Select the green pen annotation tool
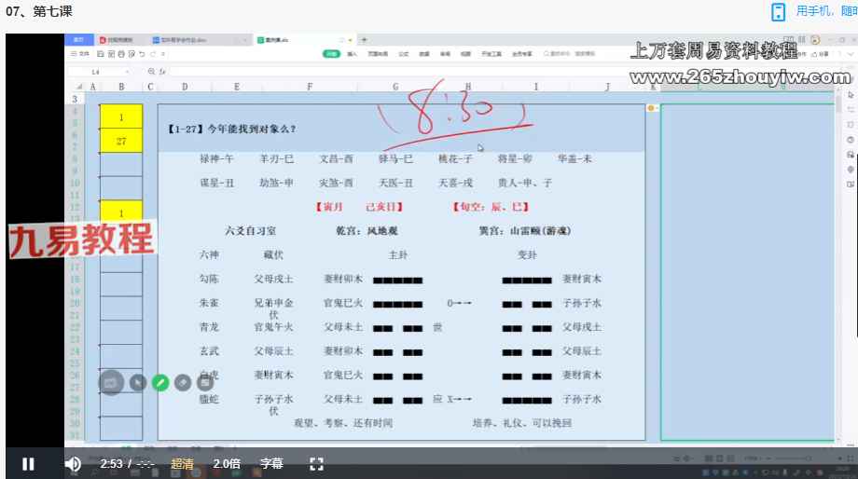Viewport: 858px width, 479px height. tap(160, 383)
